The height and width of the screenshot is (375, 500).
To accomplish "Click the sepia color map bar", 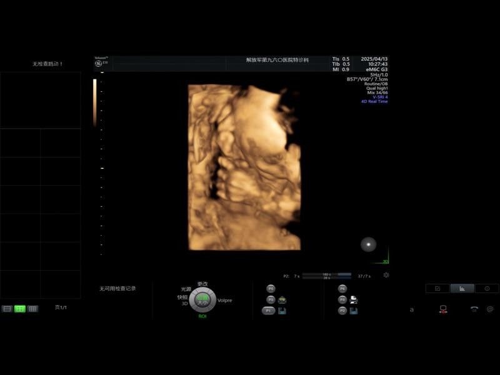I will click(95, 102).
